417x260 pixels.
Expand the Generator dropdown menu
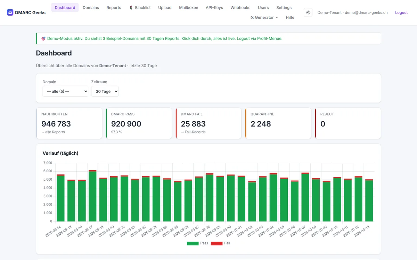point(264,17)
